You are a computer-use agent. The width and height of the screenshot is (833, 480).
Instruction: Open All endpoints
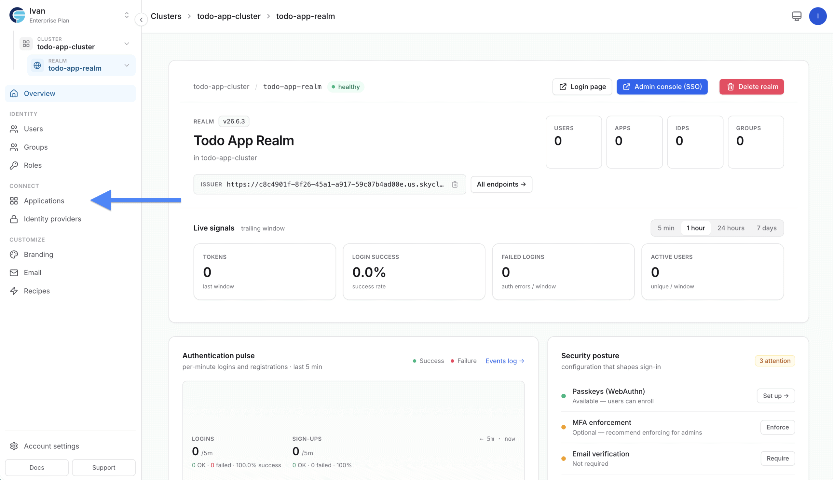(x=501, y=184)
